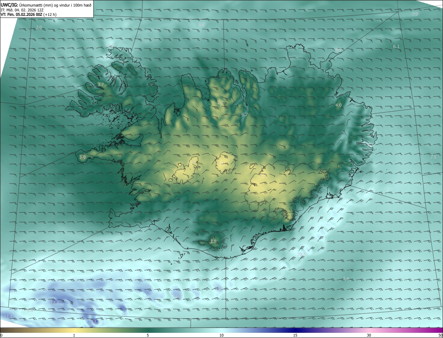Viewport: 443px width, 338px height.
Task: Click the 3.0 value label
Action: coord(82,157)
